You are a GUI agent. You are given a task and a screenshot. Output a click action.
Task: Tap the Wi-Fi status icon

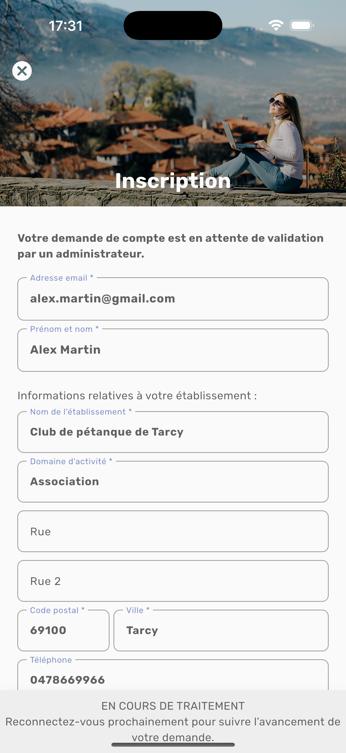pos(276,25)
